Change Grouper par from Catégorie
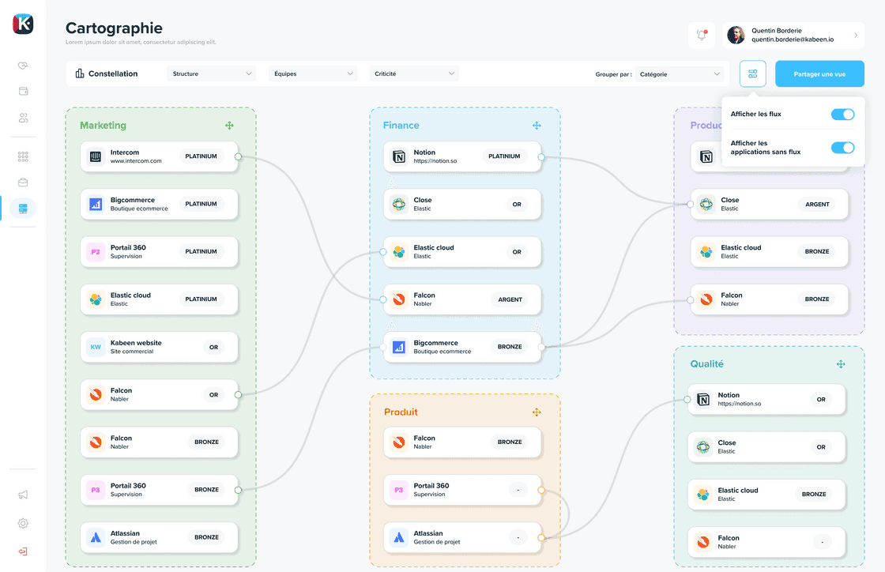Screen dimensions: 885x572 click(680, 73)
